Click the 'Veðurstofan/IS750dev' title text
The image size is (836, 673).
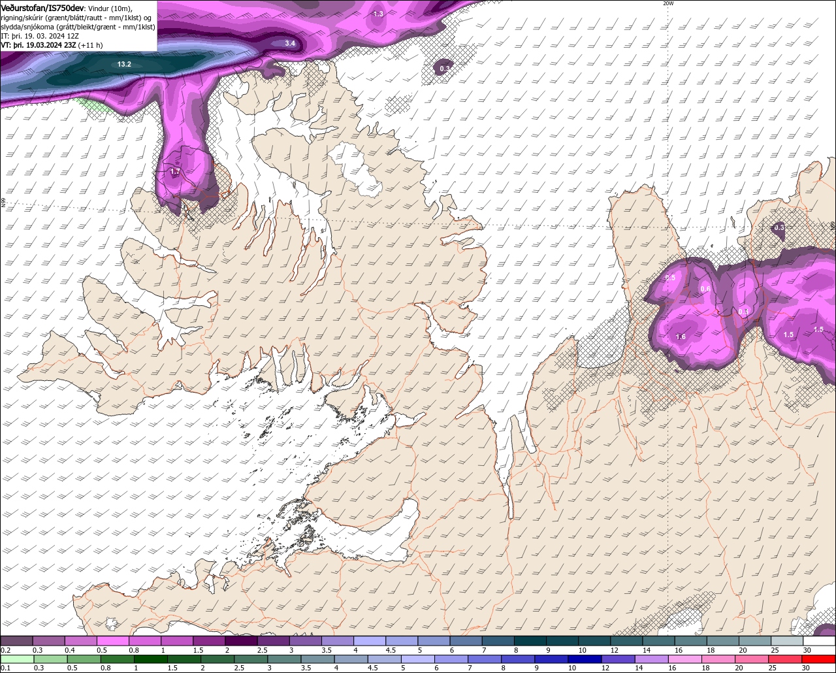[x=42, y=7]
